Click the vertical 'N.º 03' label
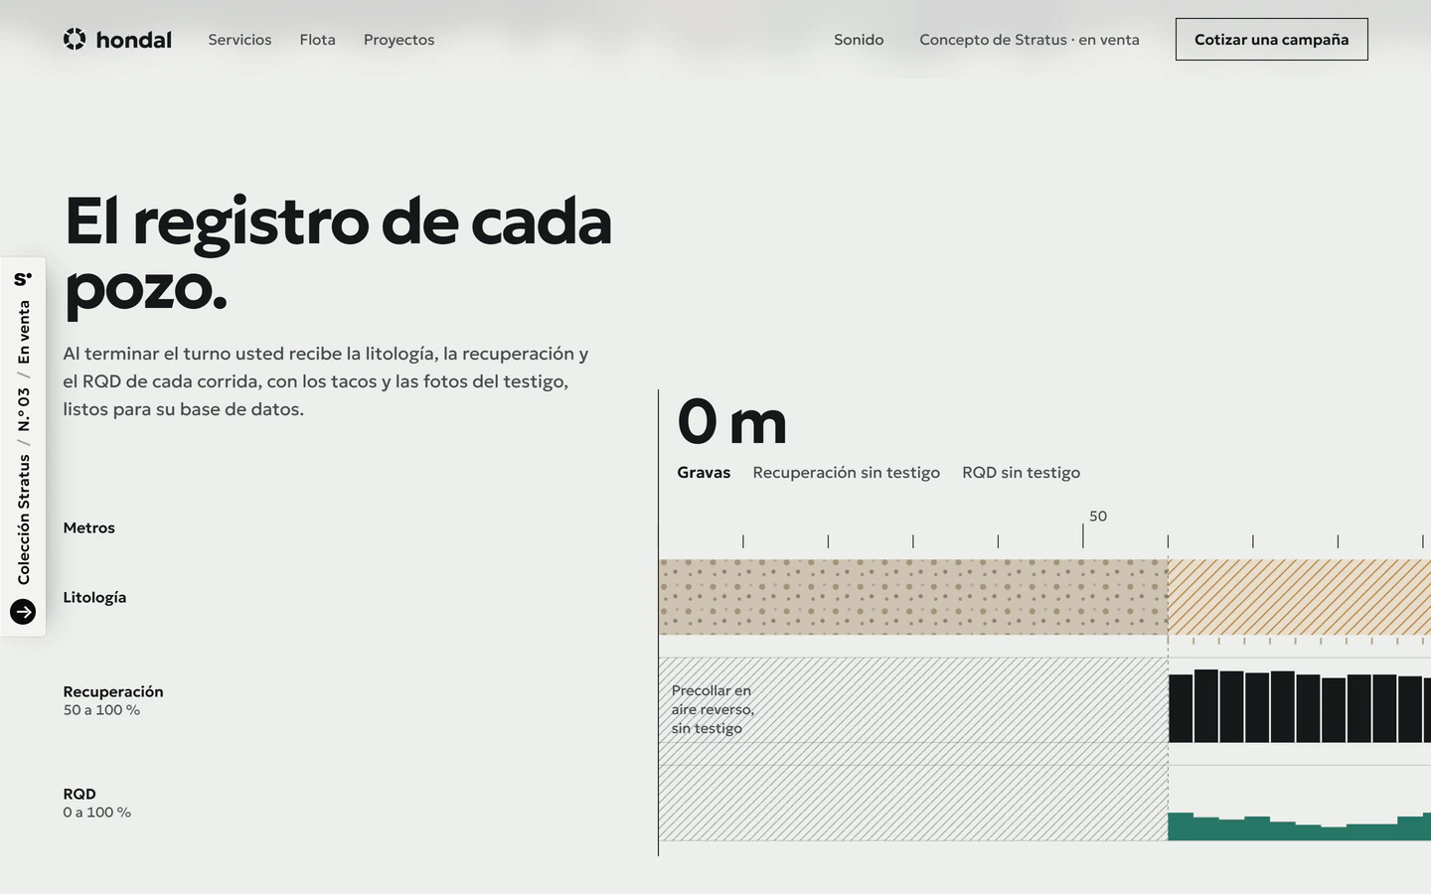This screenshot has width=1431, height=894. [x=24, y=409]
